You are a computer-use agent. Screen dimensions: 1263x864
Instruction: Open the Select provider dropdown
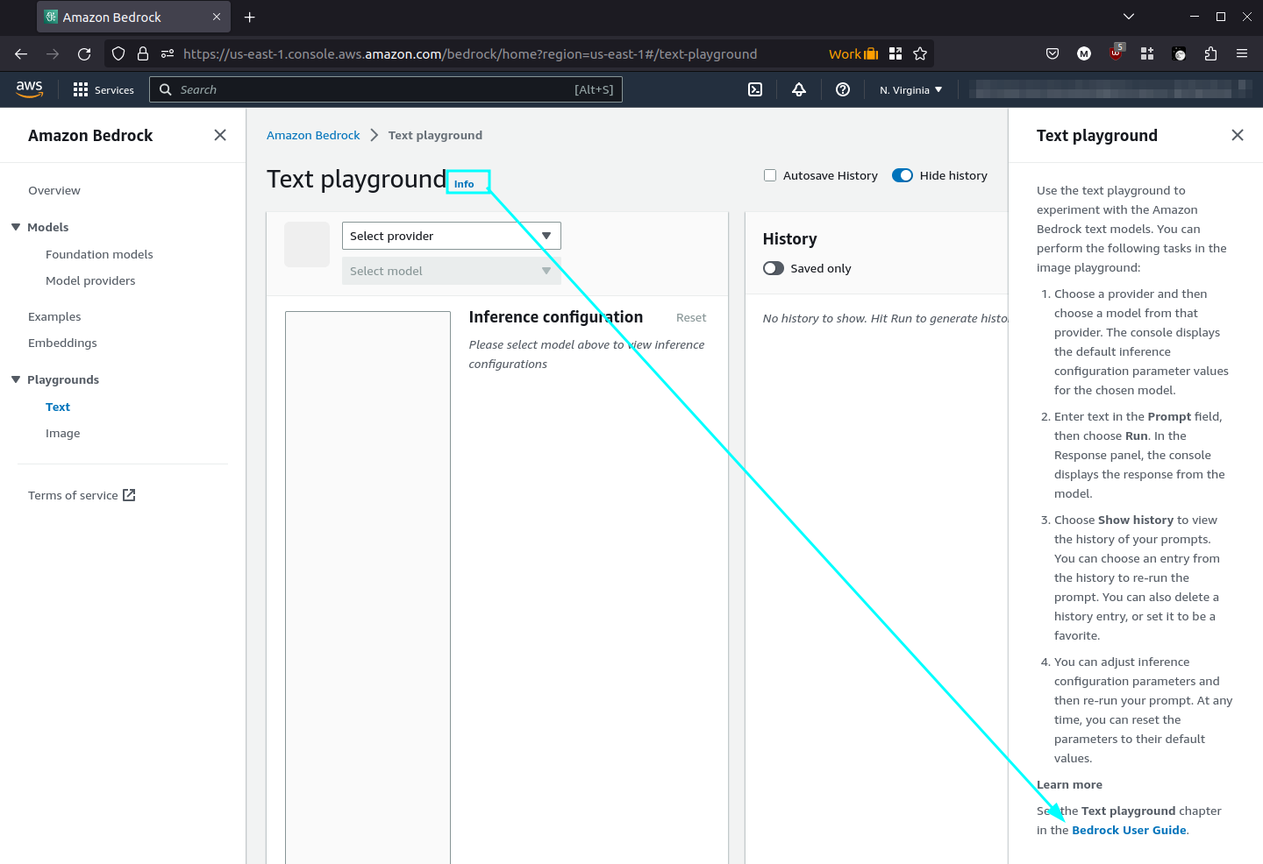451,235
